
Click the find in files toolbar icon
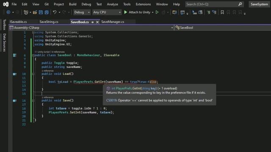tap(174, 12)
